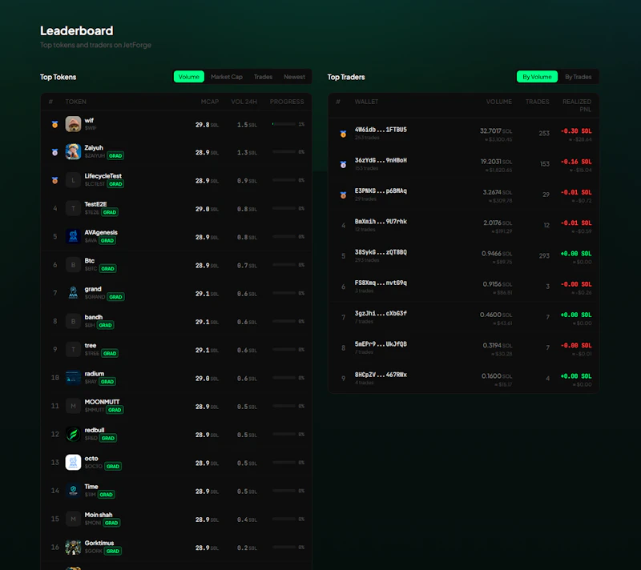The image size is (641, 570).
Task: Open wallet 8HCpZV...467RWx
Action: pyautogui.click(x=381, y=375)
